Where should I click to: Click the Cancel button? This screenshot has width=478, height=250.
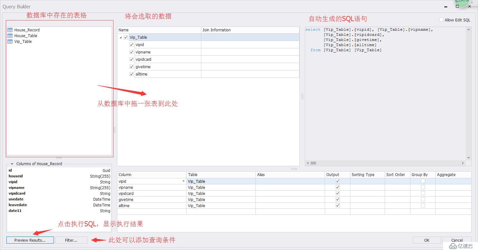pyautogui.click(x=457, y=240)
